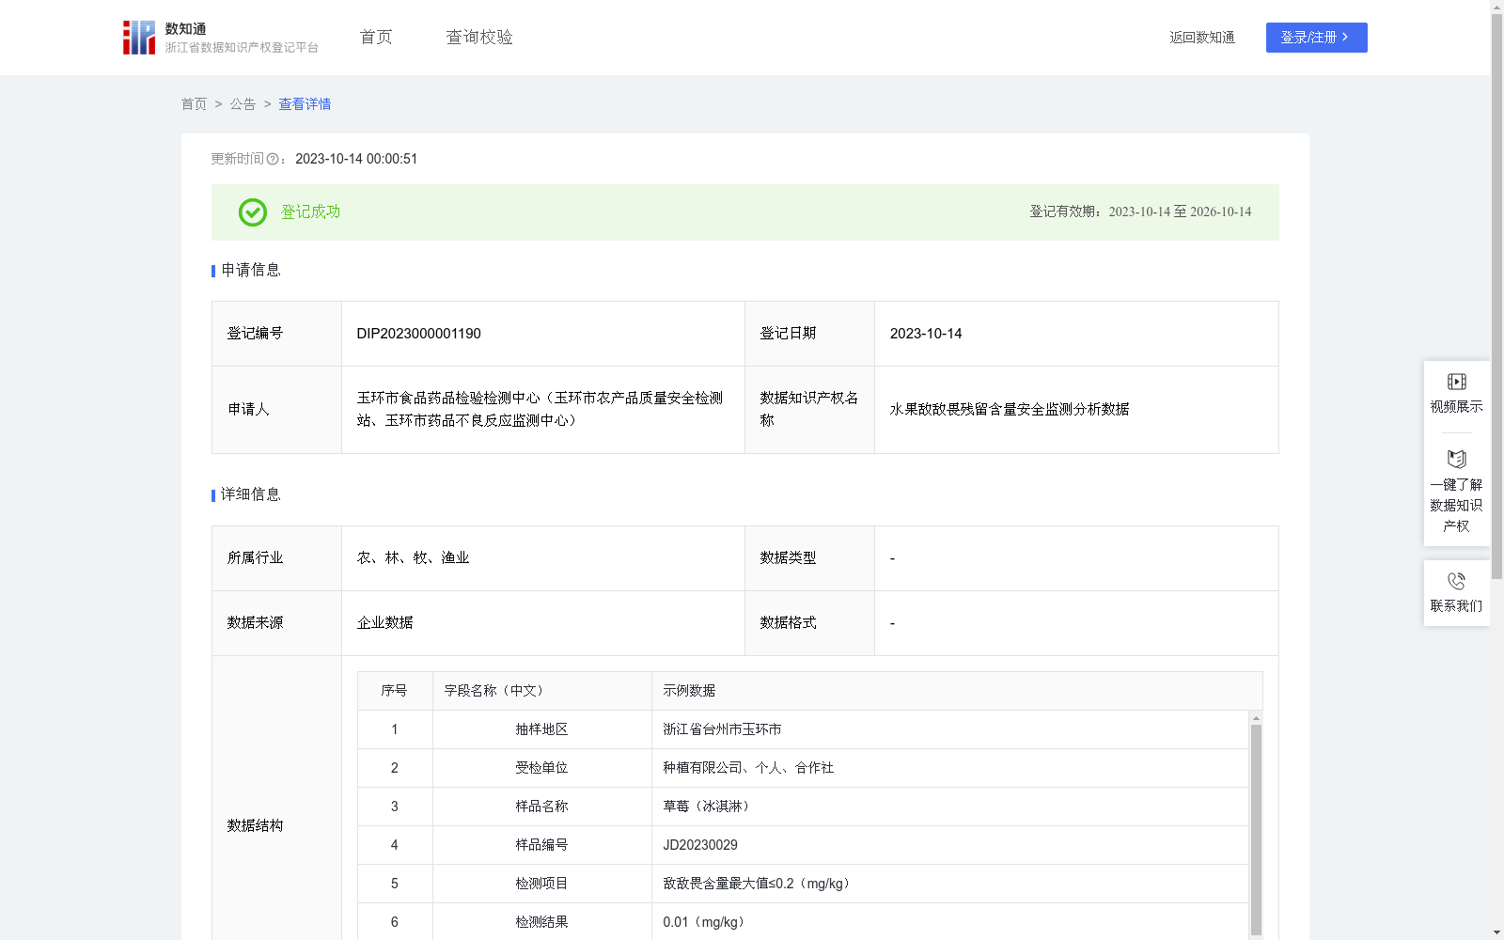Click the 检测结果 field row
Image resolution: width=1504 pixels, height=940 pixels.
click(803, 921)
